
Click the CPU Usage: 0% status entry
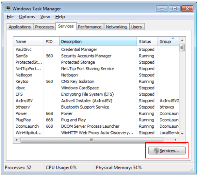click(61, 167)
